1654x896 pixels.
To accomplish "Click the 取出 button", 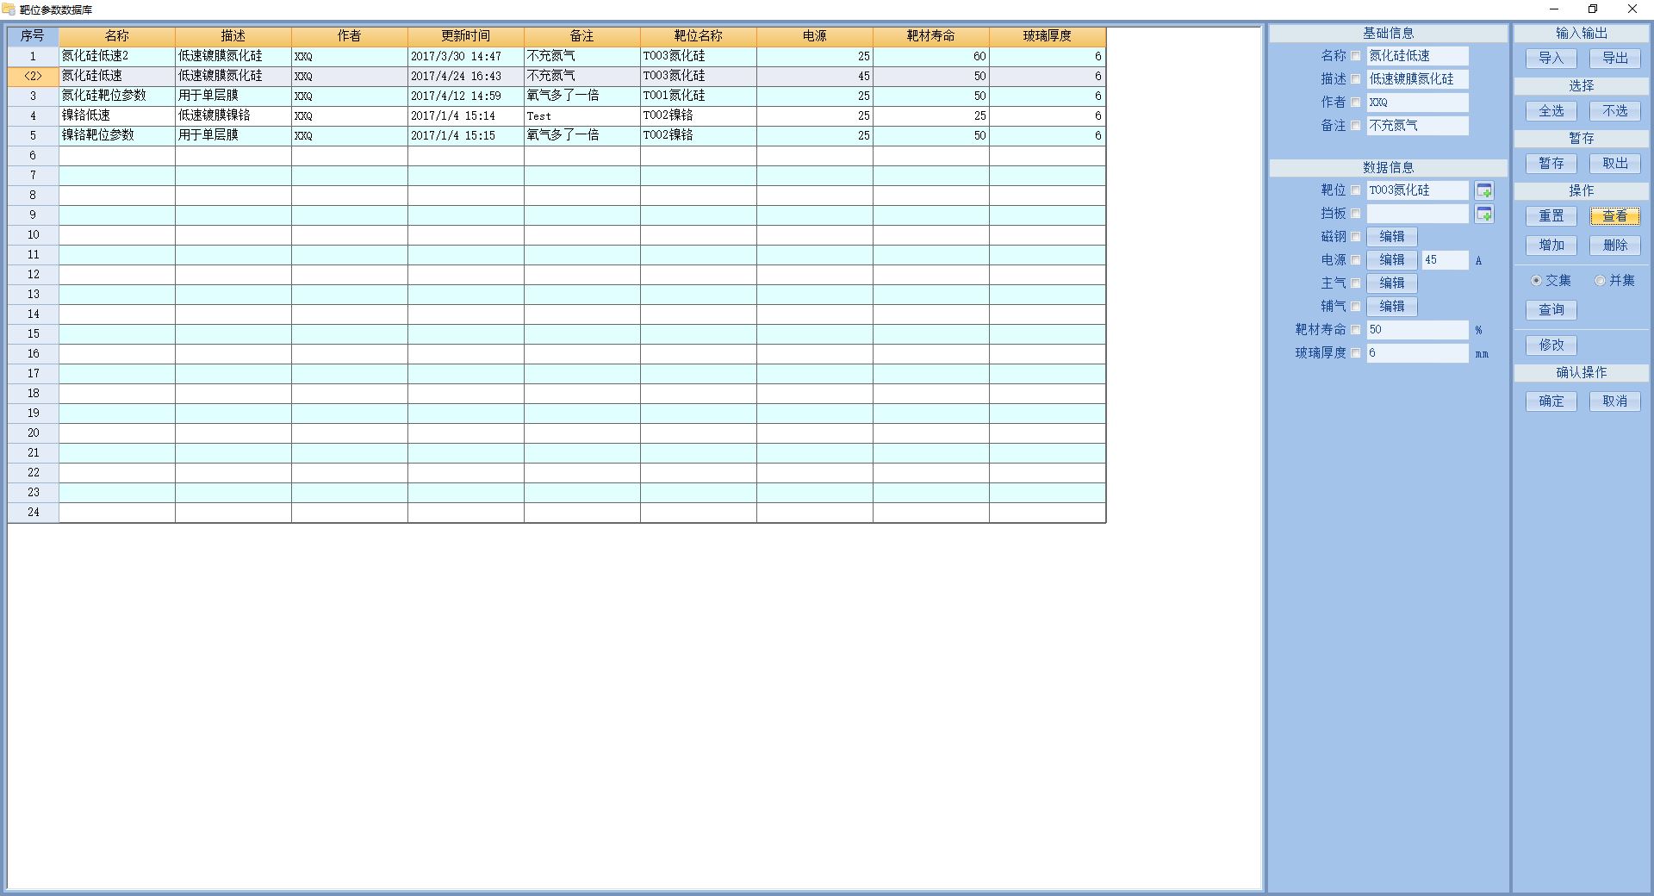I will pos(1615,164).
